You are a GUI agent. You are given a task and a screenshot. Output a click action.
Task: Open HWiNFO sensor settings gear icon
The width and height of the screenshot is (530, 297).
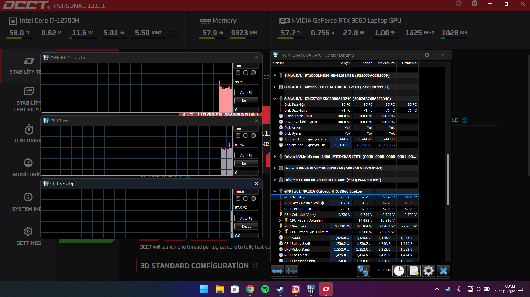coord(429,271)
